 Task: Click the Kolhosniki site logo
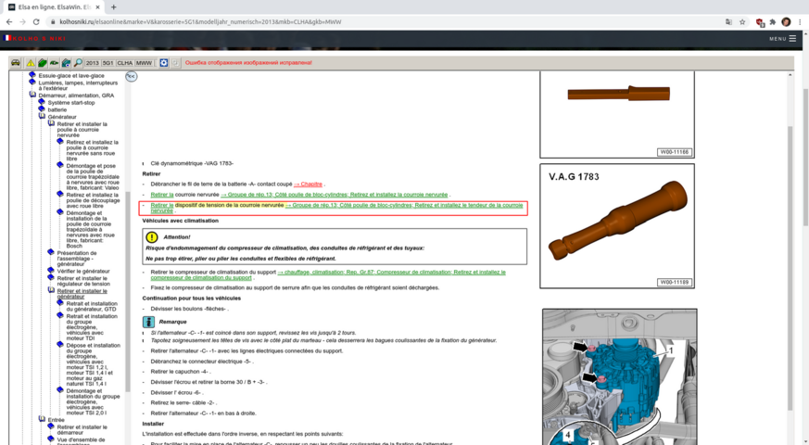pos(35,39)
